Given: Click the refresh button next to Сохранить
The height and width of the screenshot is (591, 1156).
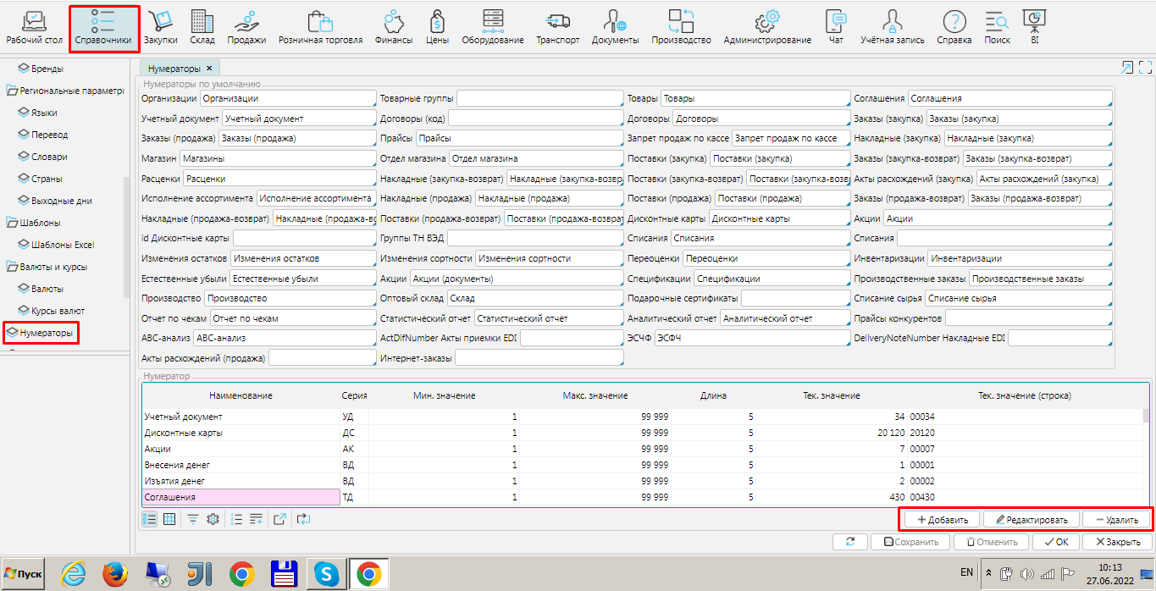Looking at the screenshot, I should (849, 542).
